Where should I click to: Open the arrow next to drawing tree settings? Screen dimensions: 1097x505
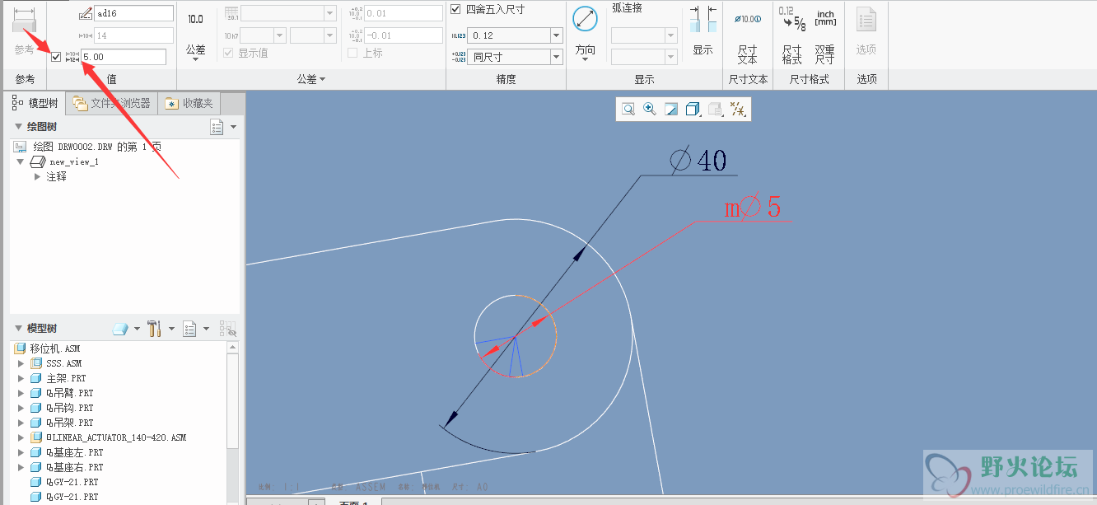[x=233, y=127]
